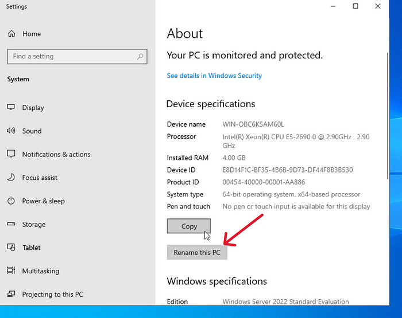402x318 pixels.
Task: Click the Display monitor icon
Action: pyautogui.click(x=11, y=107)
